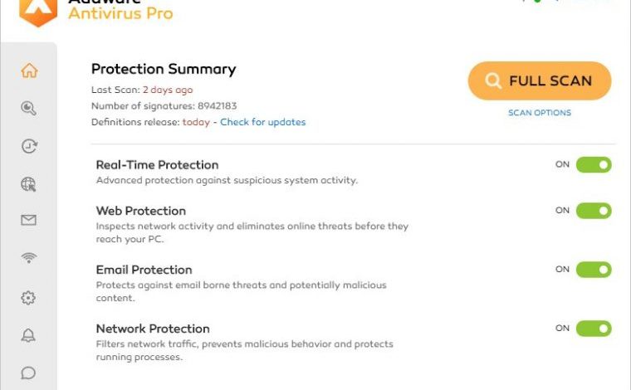Open SCAN OPTIONS link
The height and width of the screenshot is (390, 631).
pyautogui.click(x=540, y=113)
